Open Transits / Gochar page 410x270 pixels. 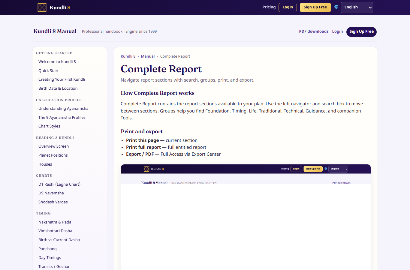[x=54, y=267]
